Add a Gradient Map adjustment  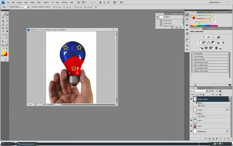click(216, 48)
